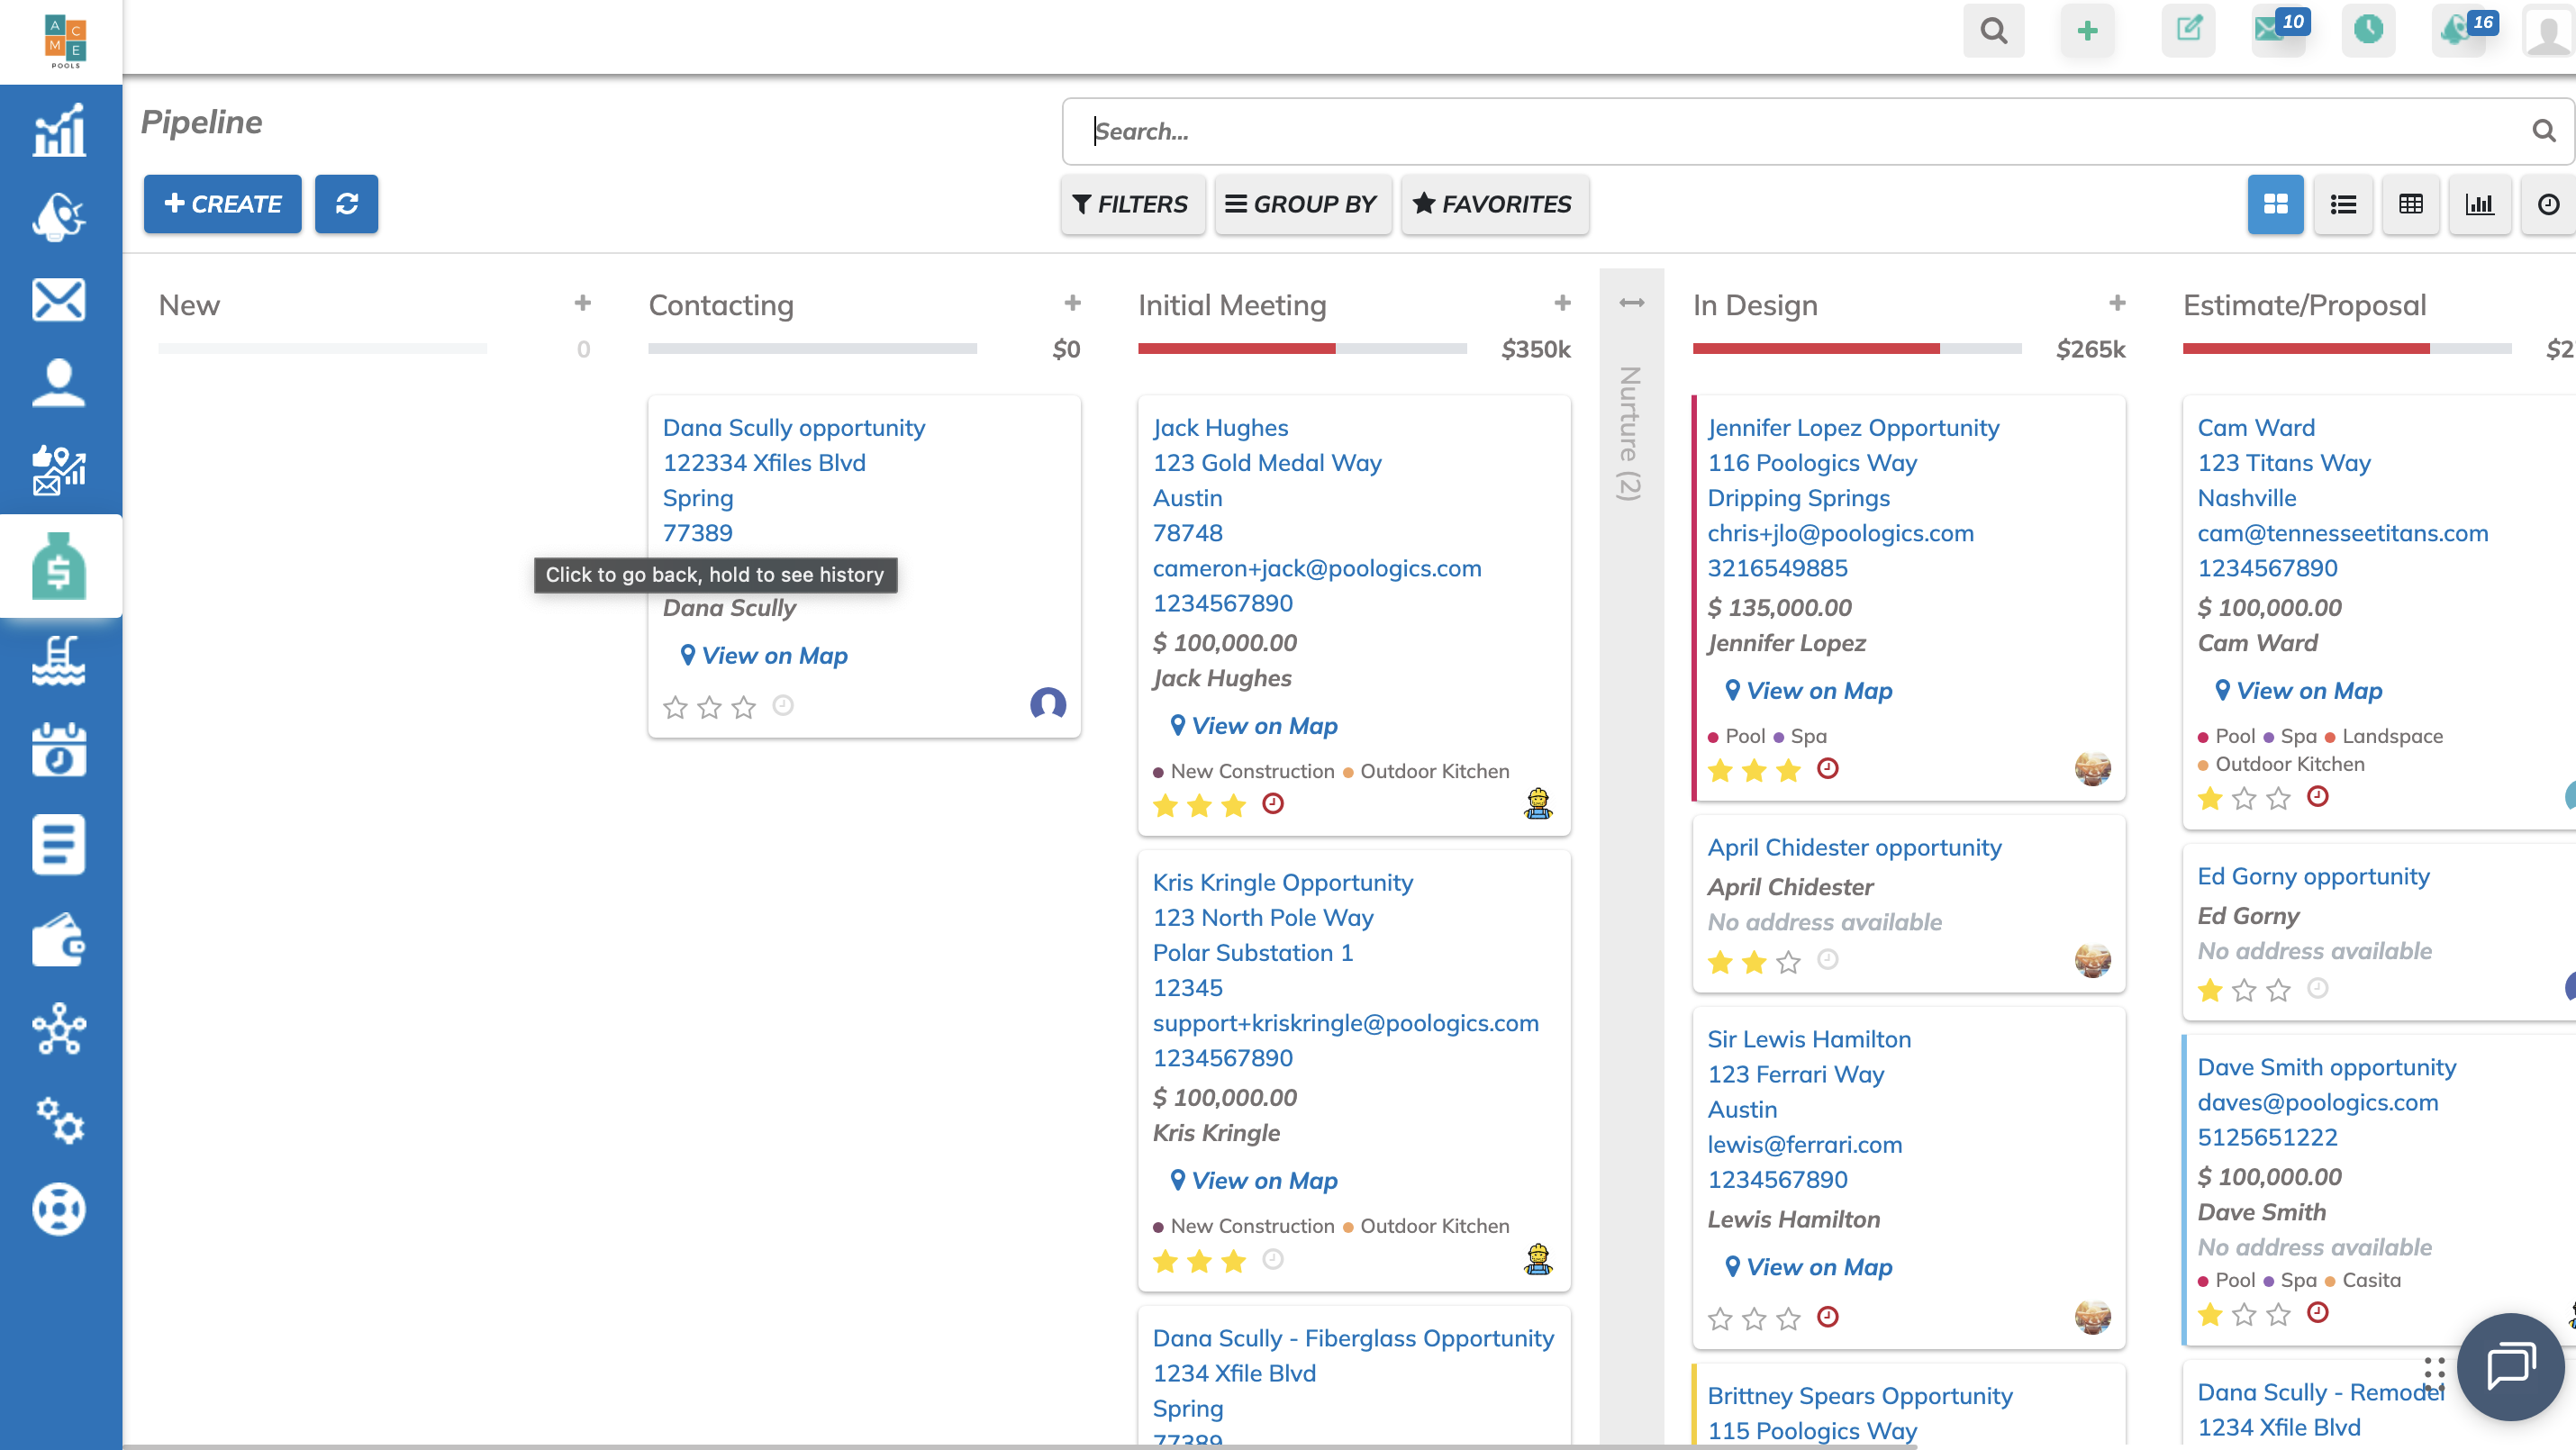Image resolution: width=2576 pixels, height=1450 pixels.
Task: Open the wallet icon in sidebar
Action: click(59, 940)
